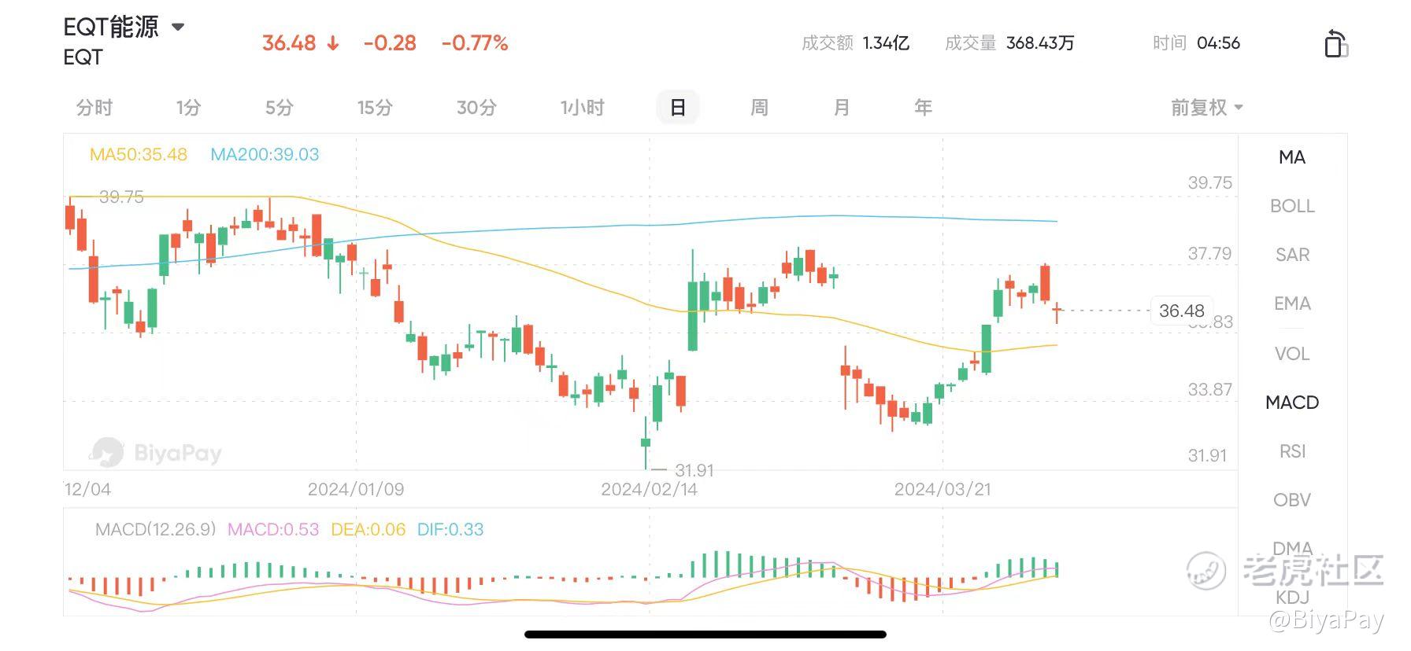
Task: Show the VOL sub-chart
Action: point(1292,354)
